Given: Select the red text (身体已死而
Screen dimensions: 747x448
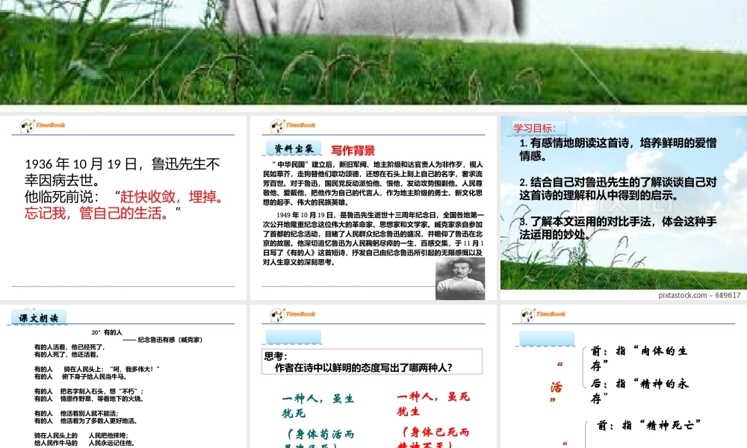Looking at the screenshot, I should (436, 432).
